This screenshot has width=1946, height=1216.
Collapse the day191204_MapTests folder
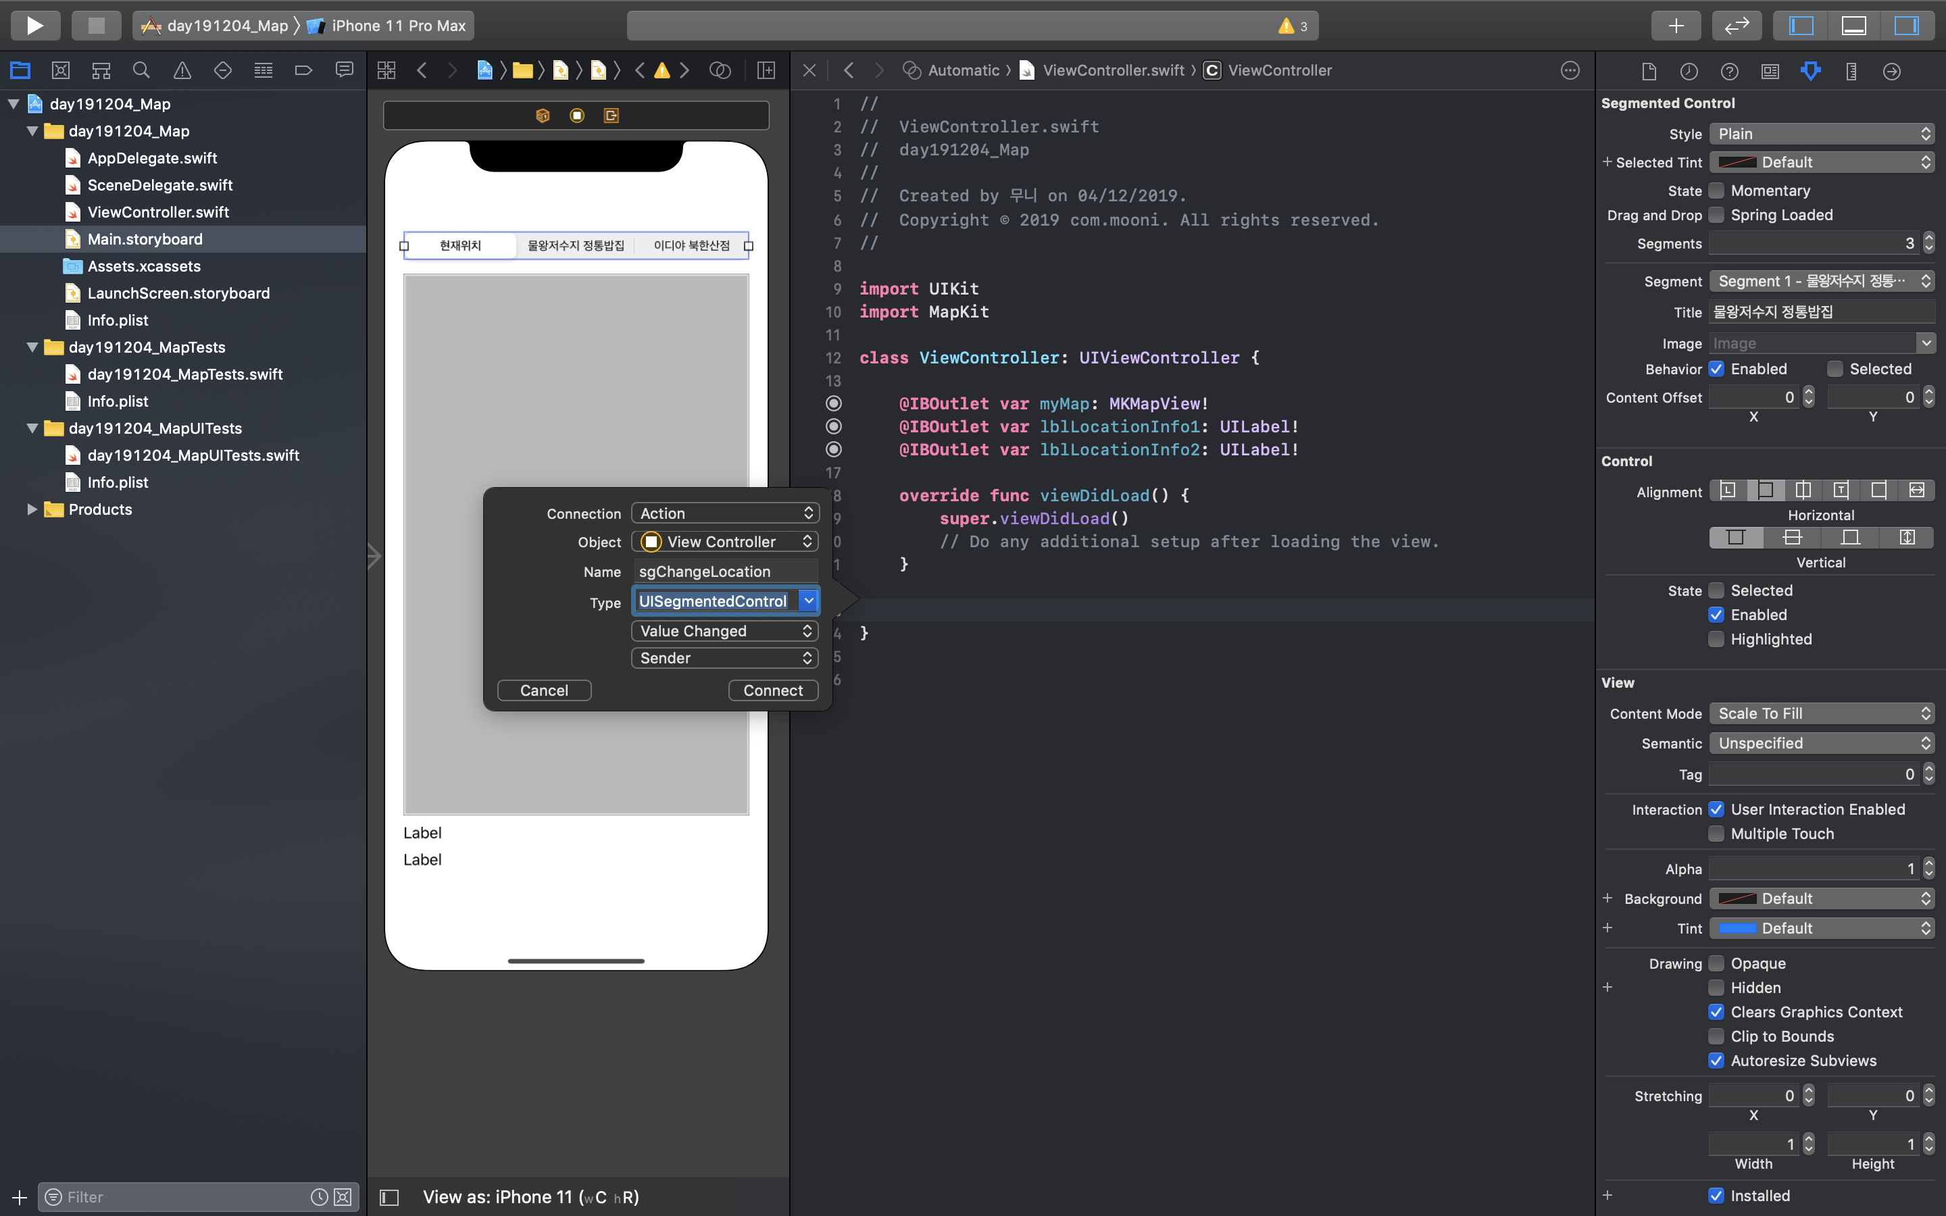coord(32,347)
